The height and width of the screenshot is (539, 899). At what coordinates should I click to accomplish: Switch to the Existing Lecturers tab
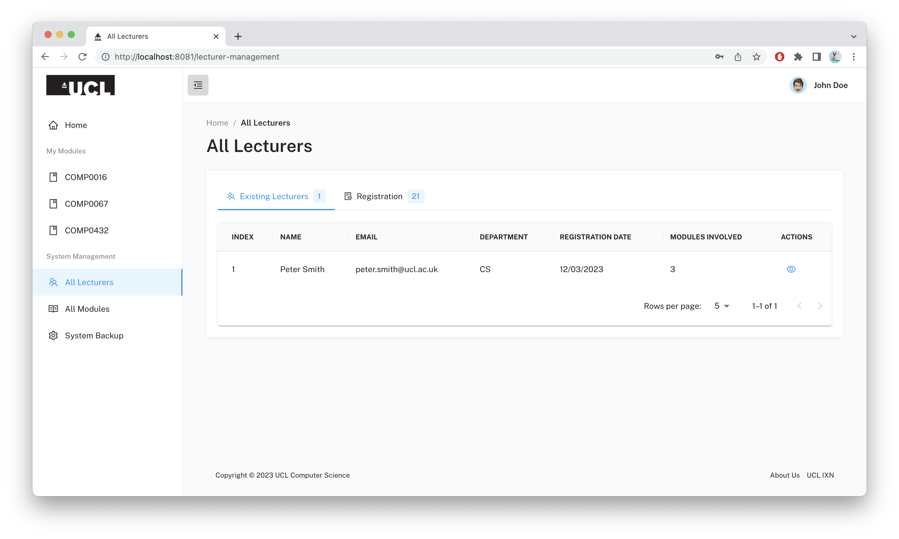pyautogui.click(x=276, y=197)
